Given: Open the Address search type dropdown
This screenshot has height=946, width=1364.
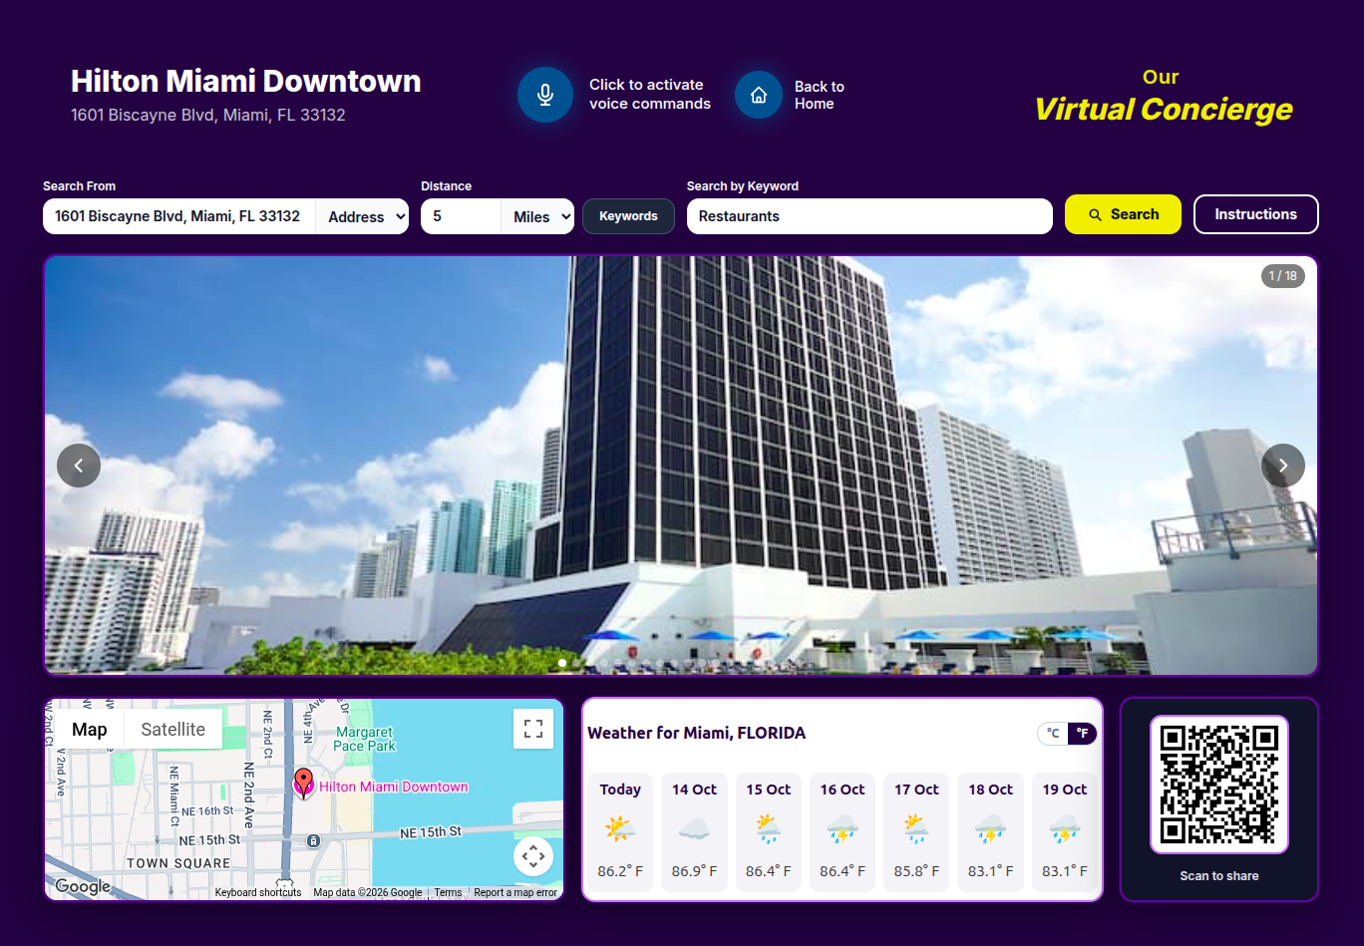Looking at the screenshot, I should tap(362, 216).
